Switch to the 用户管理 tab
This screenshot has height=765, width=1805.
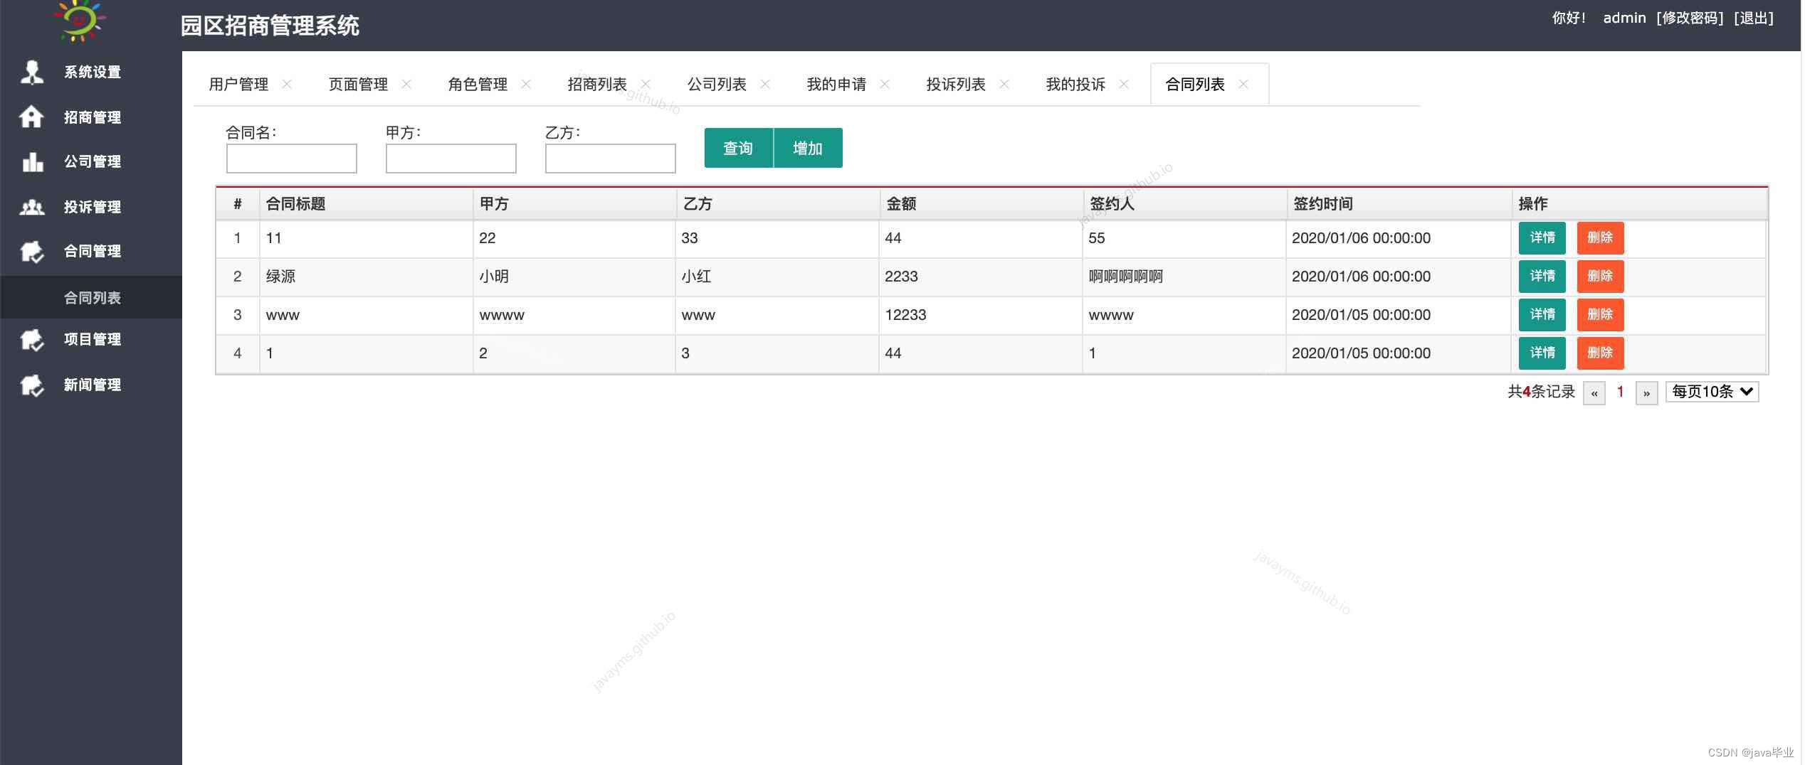tap(238, 85)
